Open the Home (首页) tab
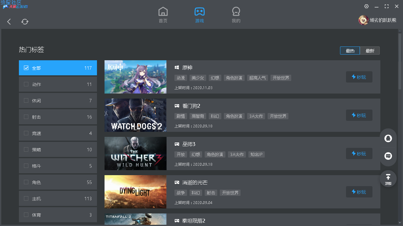The width and height of the screenshot is (403, 226). point(163,15)
